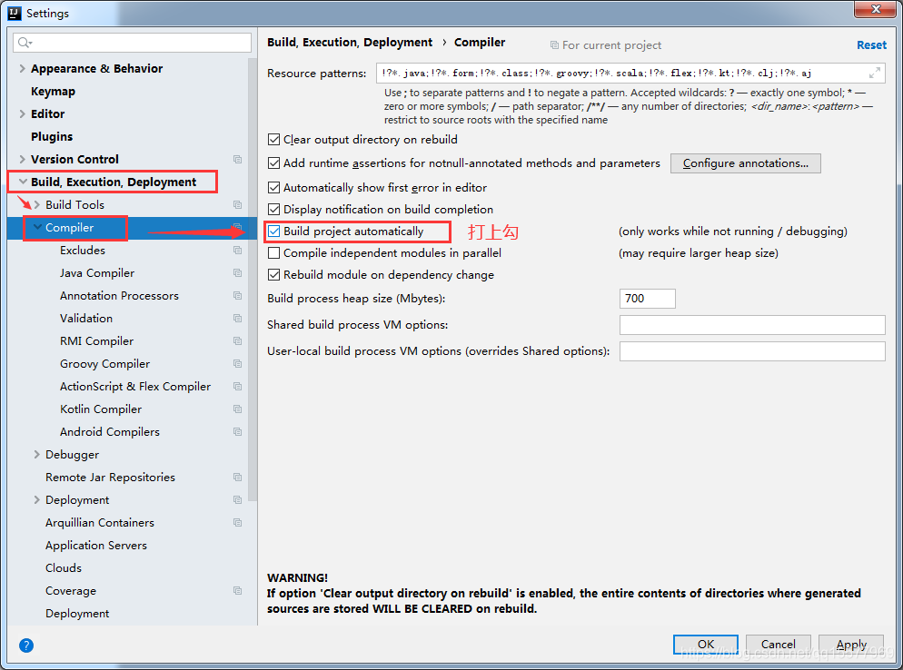This screenshot has width=903, height=670.
Task: Enable Compile independent modules in parallel
Action: (273, 252)
